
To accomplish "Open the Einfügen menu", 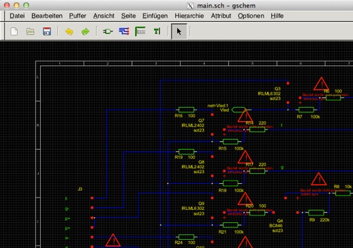I will coord(155,16).
